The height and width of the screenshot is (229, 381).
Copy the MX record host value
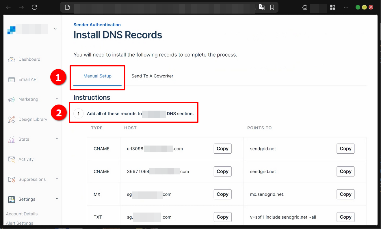point(222,194)
